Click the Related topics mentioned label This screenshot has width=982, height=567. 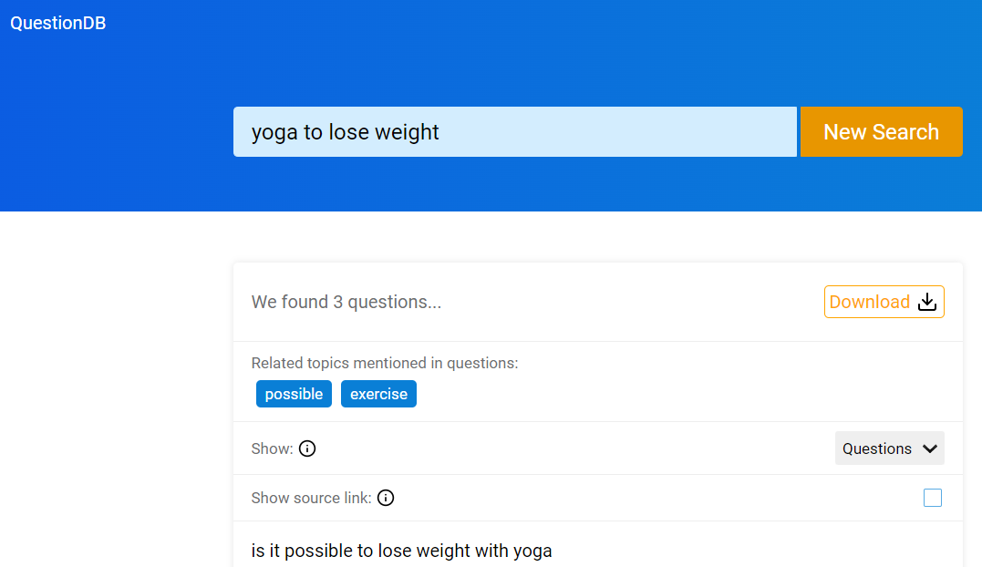click(x=385, y=363)
